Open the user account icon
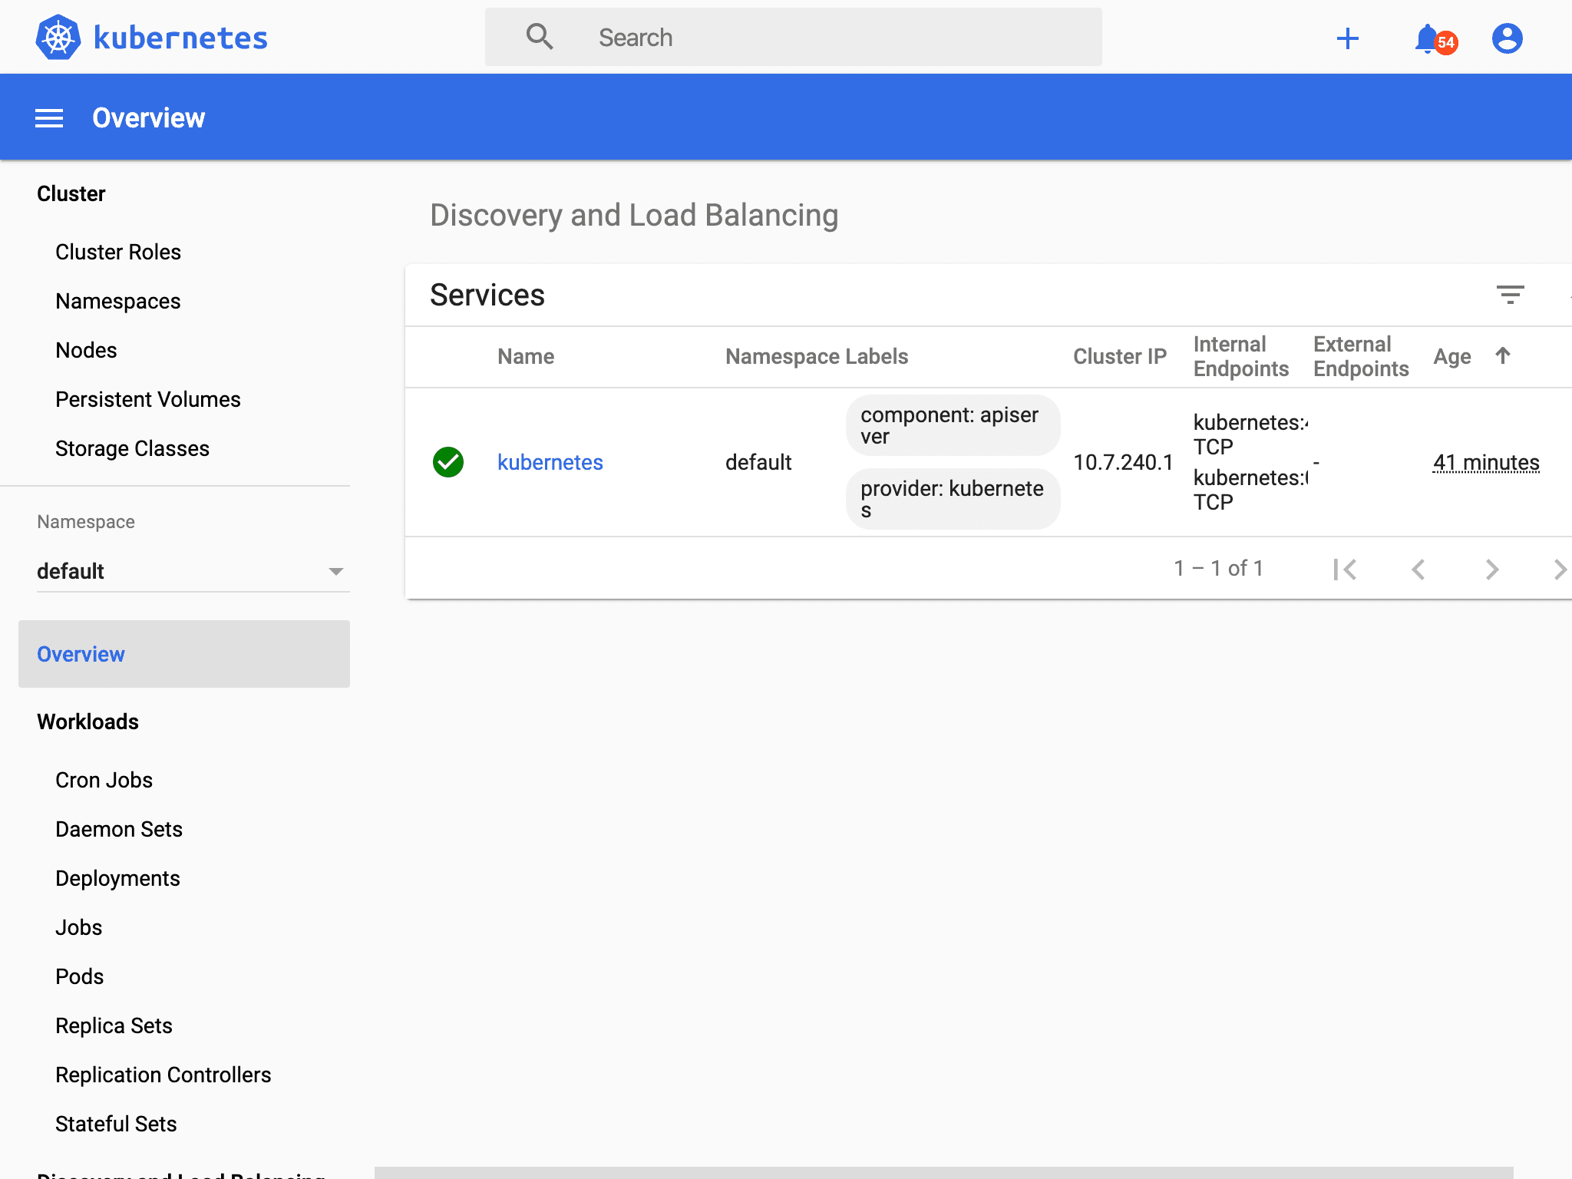The height and width of the screenshot is (1179, 1572). click(x=1508, y=38)
